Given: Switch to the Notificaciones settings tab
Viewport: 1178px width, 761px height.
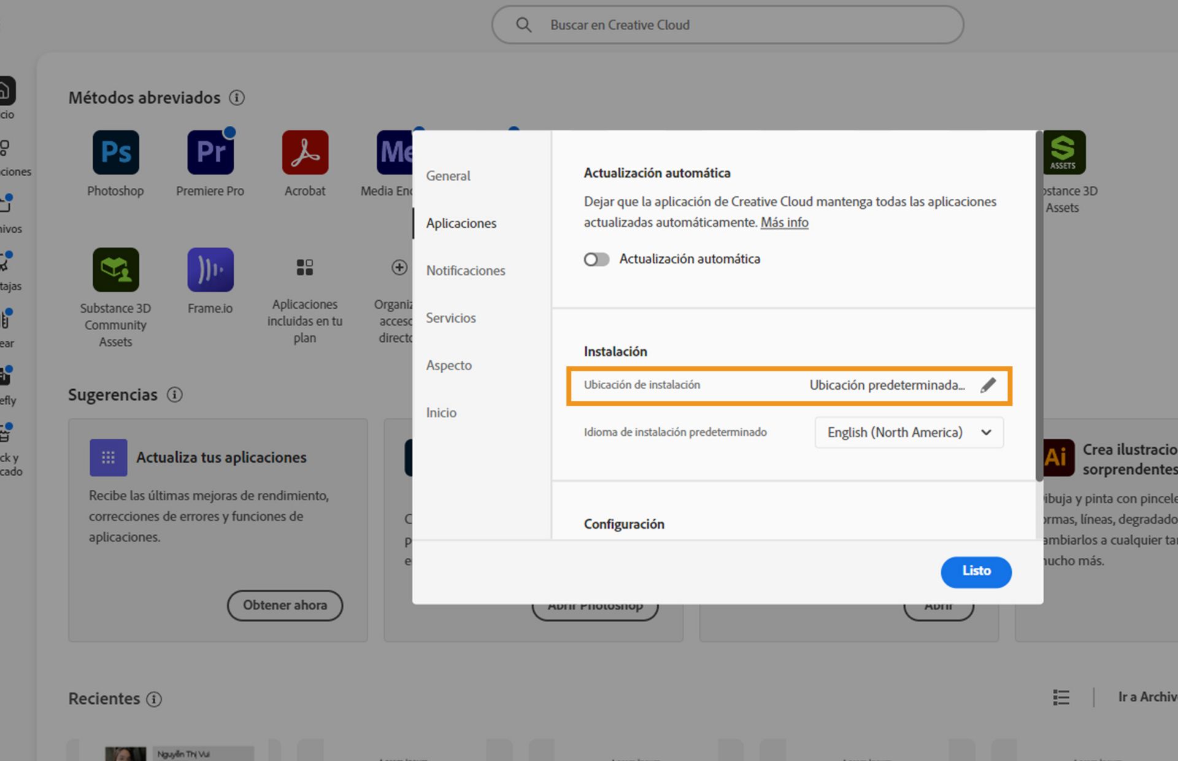Looking at the screenshot, I should click(465, 271).
